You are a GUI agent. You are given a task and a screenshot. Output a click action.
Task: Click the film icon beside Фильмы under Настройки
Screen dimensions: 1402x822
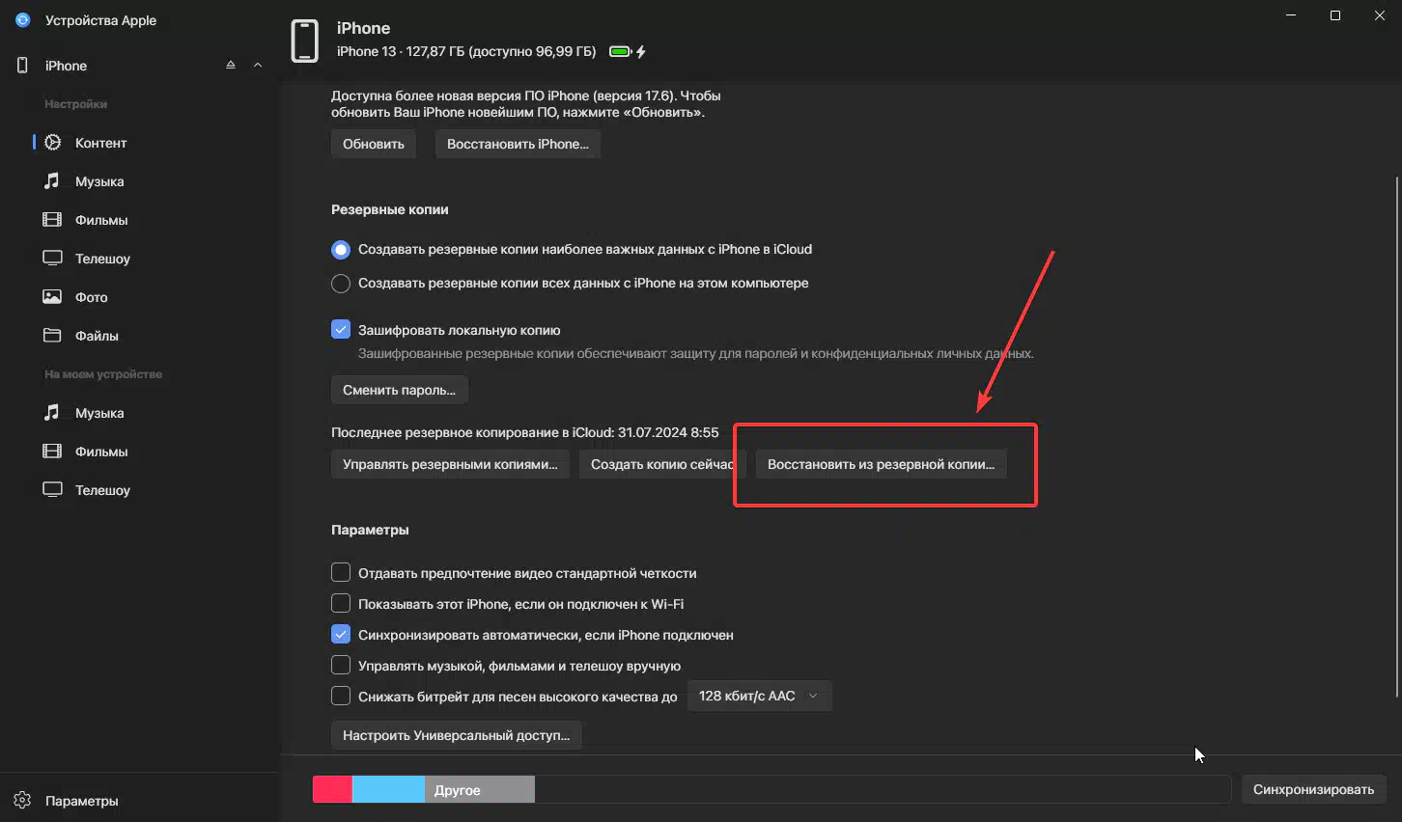pos(52,219)
